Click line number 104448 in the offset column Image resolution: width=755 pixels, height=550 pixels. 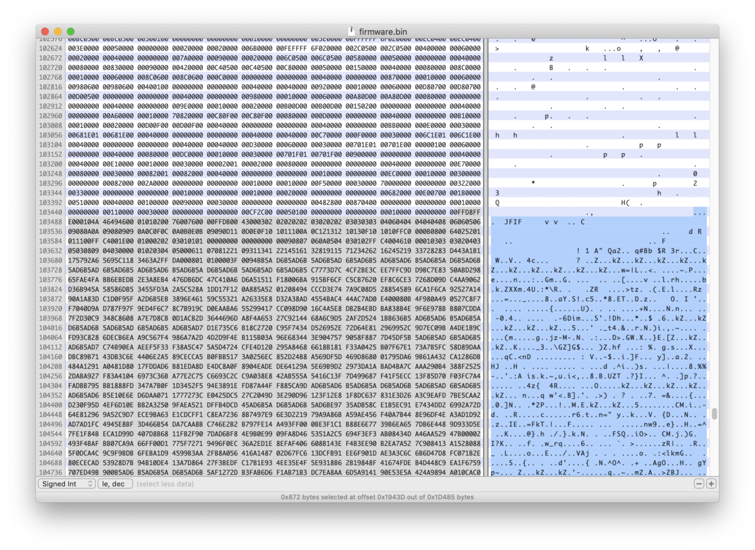(x=51, y=414)
